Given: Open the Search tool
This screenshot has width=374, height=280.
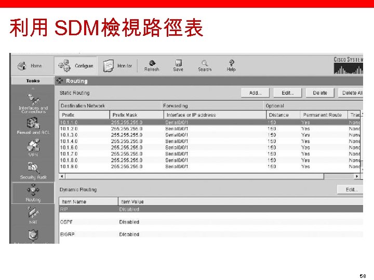Looking at the screenshot, I should click(205, 66).
